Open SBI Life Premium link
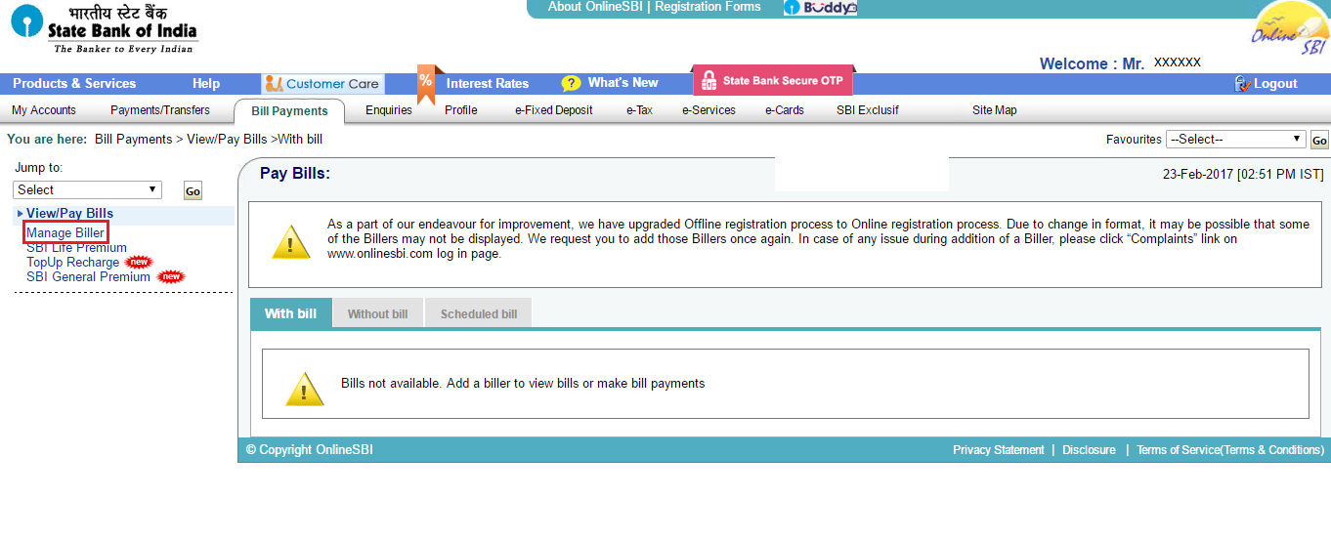 click(x=76, y=248)
